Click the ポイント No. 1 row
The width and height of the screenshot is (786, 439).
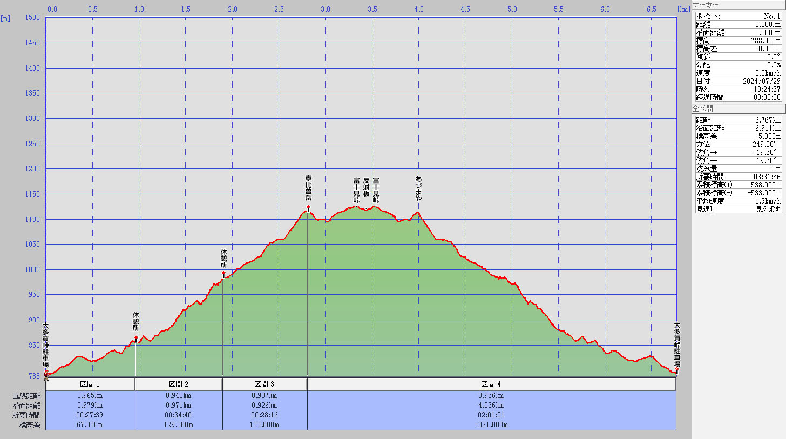pyautogui.click(x=738, y=16)
